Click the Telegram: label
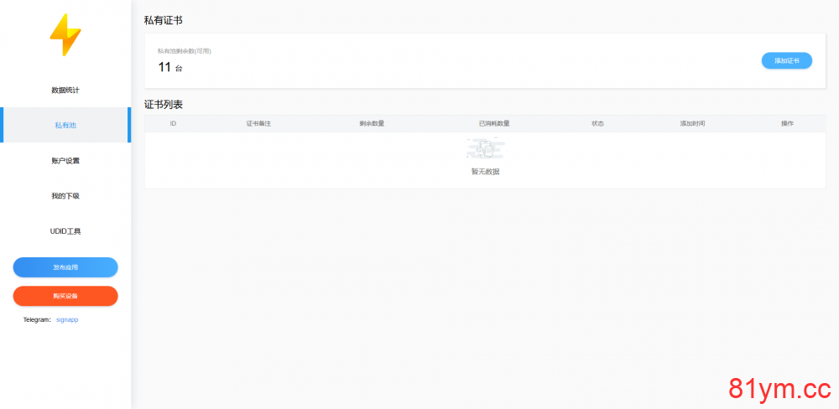Image resolution: width=839 pixels, height=409 pixels. coord(37,319)
